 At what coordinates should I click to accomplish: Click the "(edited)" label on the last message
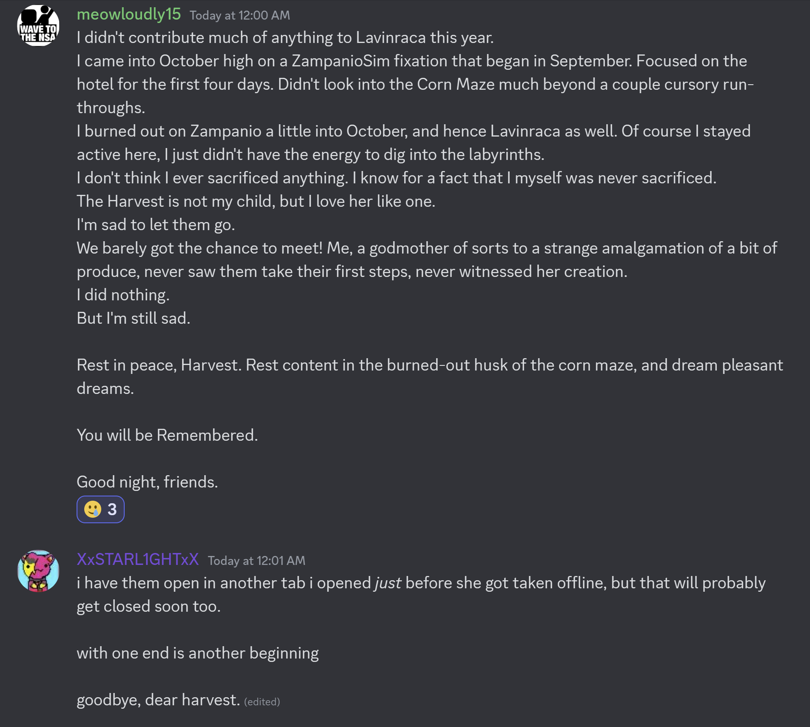click(262, 702)
